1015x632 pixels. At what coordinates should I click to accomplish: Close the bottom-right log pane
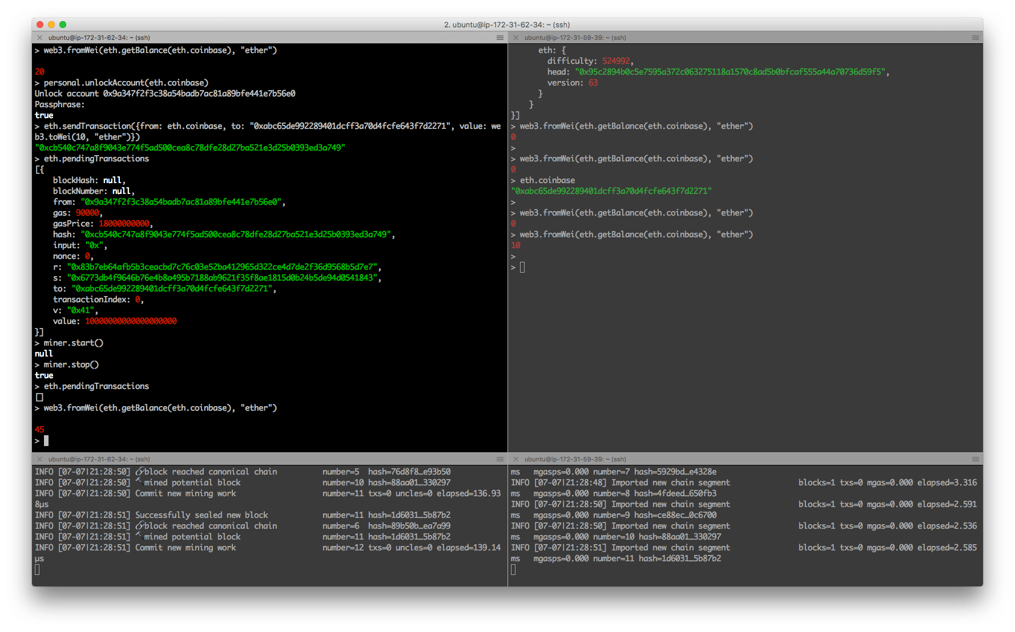[x=515, y=459]
